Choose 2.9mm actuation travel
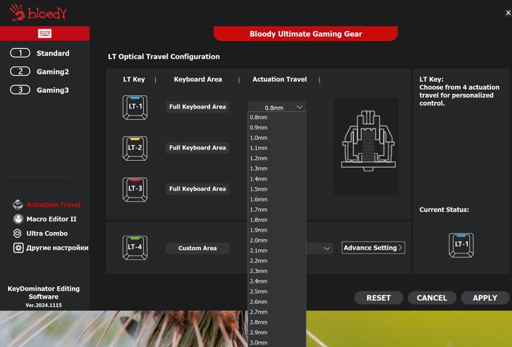Image resolution: width=512 pixels, height=347 pixels. click(277, 332)
